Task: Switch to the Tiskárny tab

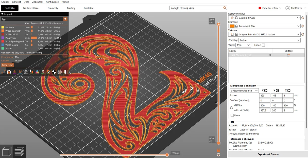Action: (71, 8)
